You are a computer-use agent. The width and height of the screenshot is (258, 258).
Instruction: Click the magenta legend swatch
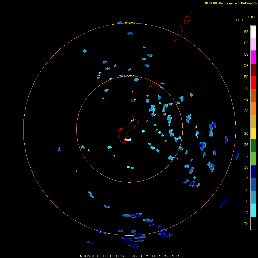253,57
